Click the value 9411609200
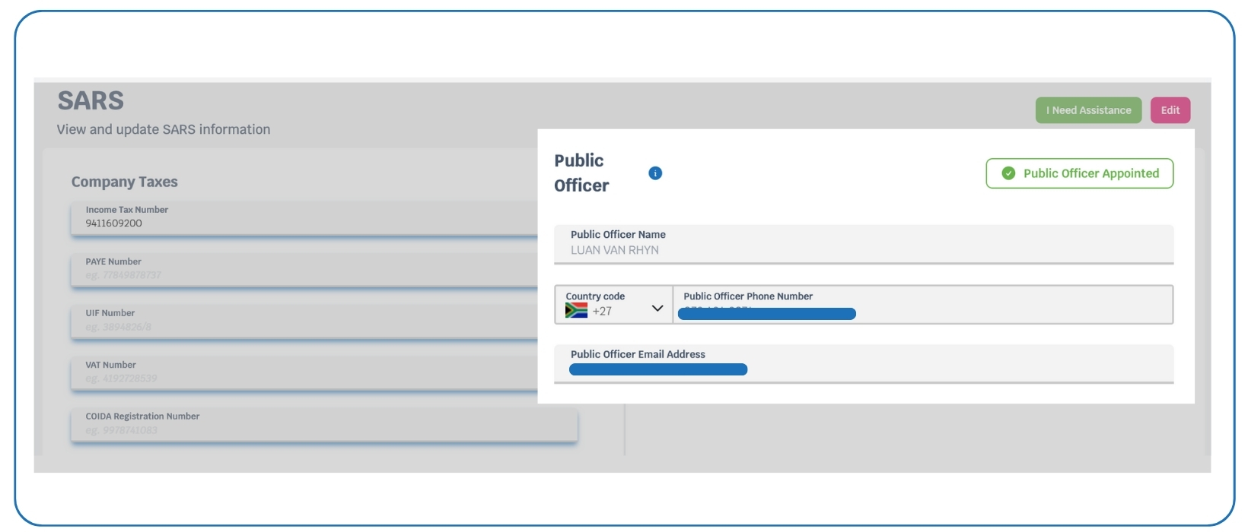 (113, 223)
